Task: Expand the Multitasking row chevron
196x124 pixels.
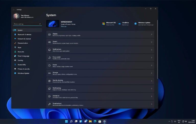Action: click(151, 89)
